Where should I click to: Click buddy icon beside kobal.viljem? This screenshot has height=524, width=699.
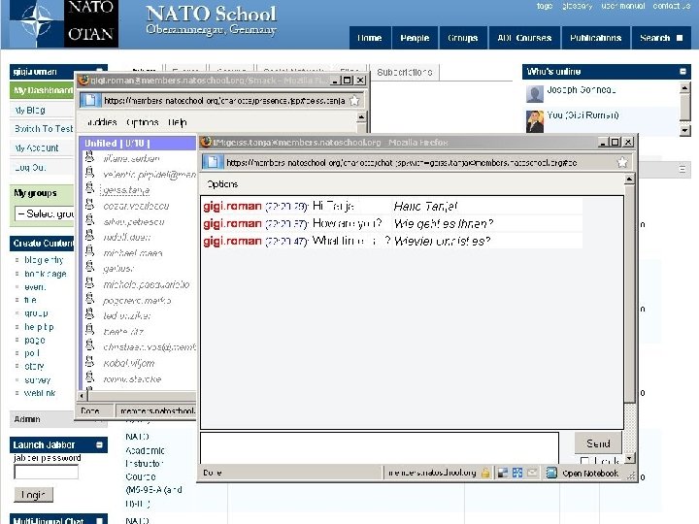[89, 362]
